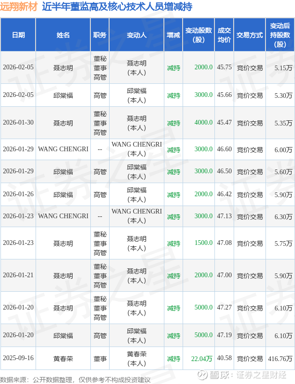Click the average price 47.08
The image size is (295, 384).
click(x=224, y=243)
